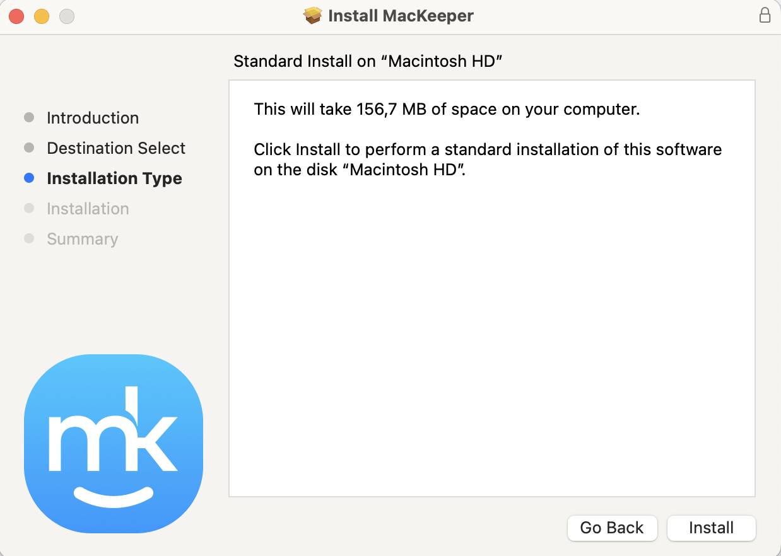Click the Install button
The height and width of the screenshot is (556, 781).
click(x=711, y=528)
